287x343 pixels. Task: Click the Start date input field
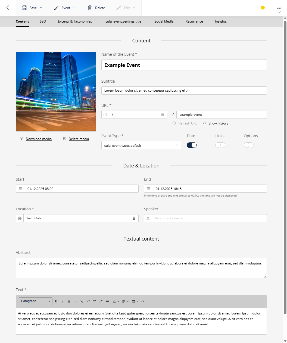tap(77, 189)
